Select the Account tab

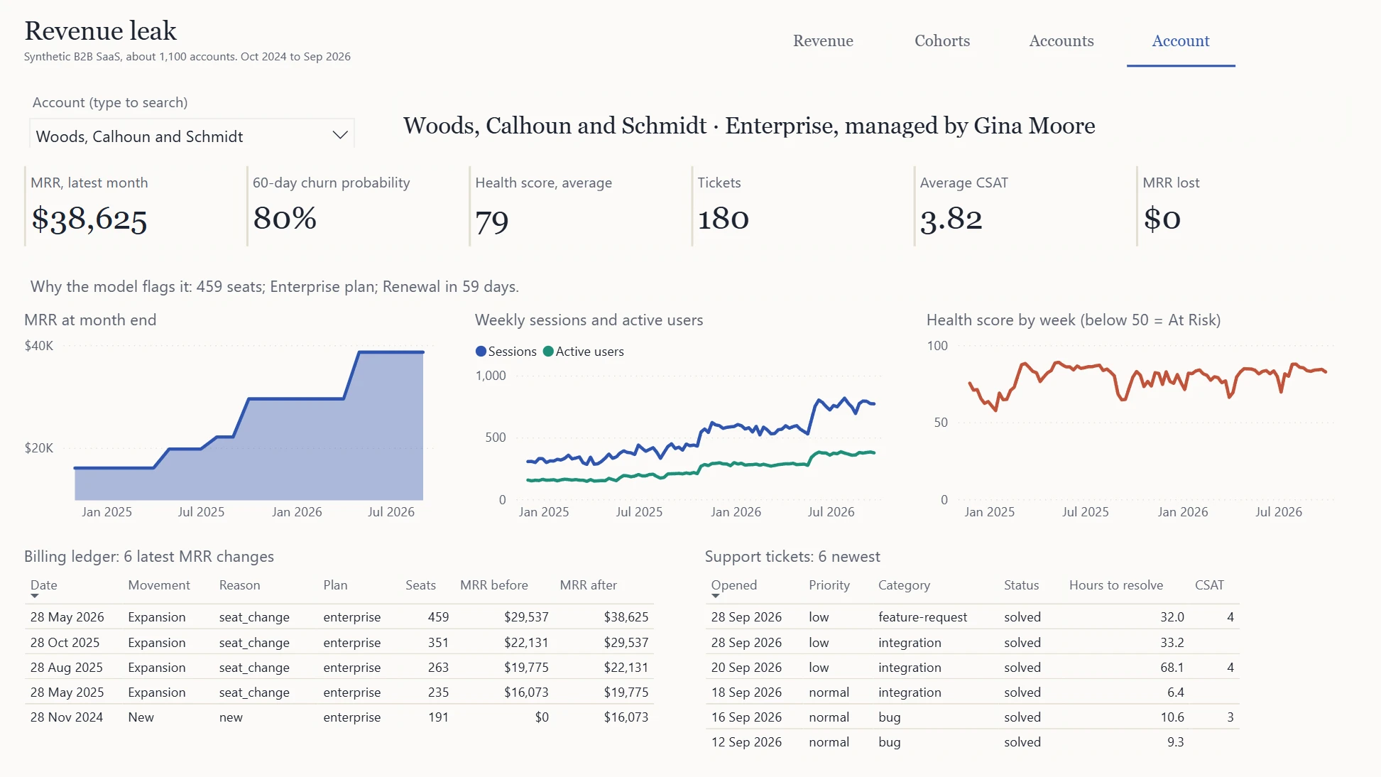coord(1181,41)
